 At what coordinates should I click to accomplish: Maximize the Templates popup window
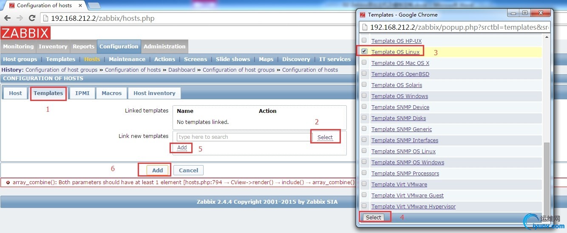524,13
